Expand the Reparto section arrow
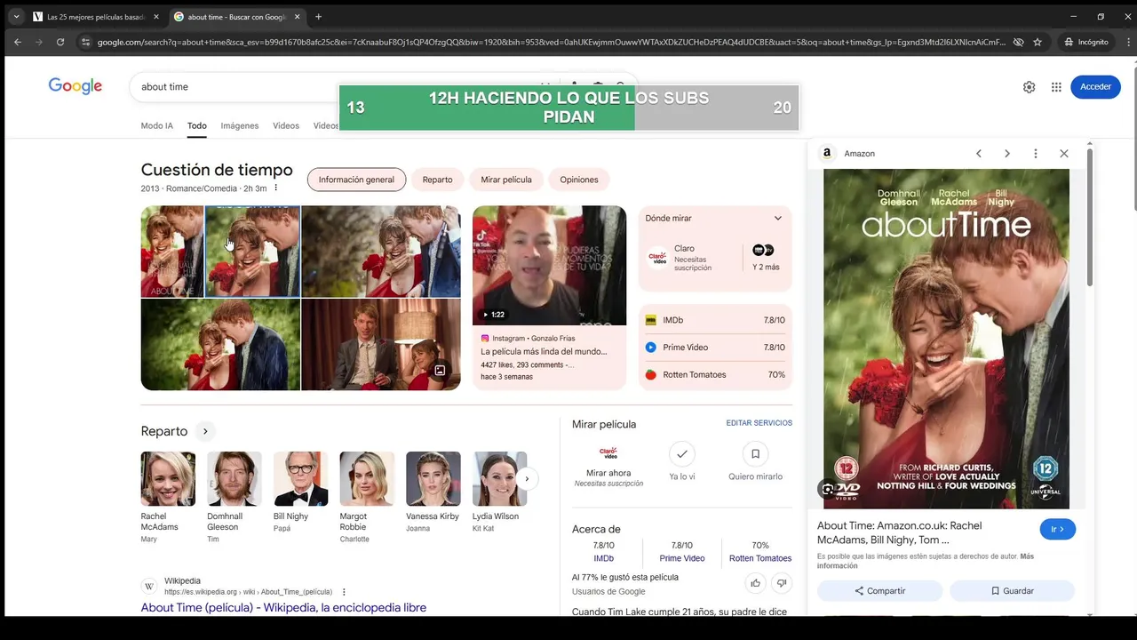This screenshot has height=640, width=1137. point(205,431)
